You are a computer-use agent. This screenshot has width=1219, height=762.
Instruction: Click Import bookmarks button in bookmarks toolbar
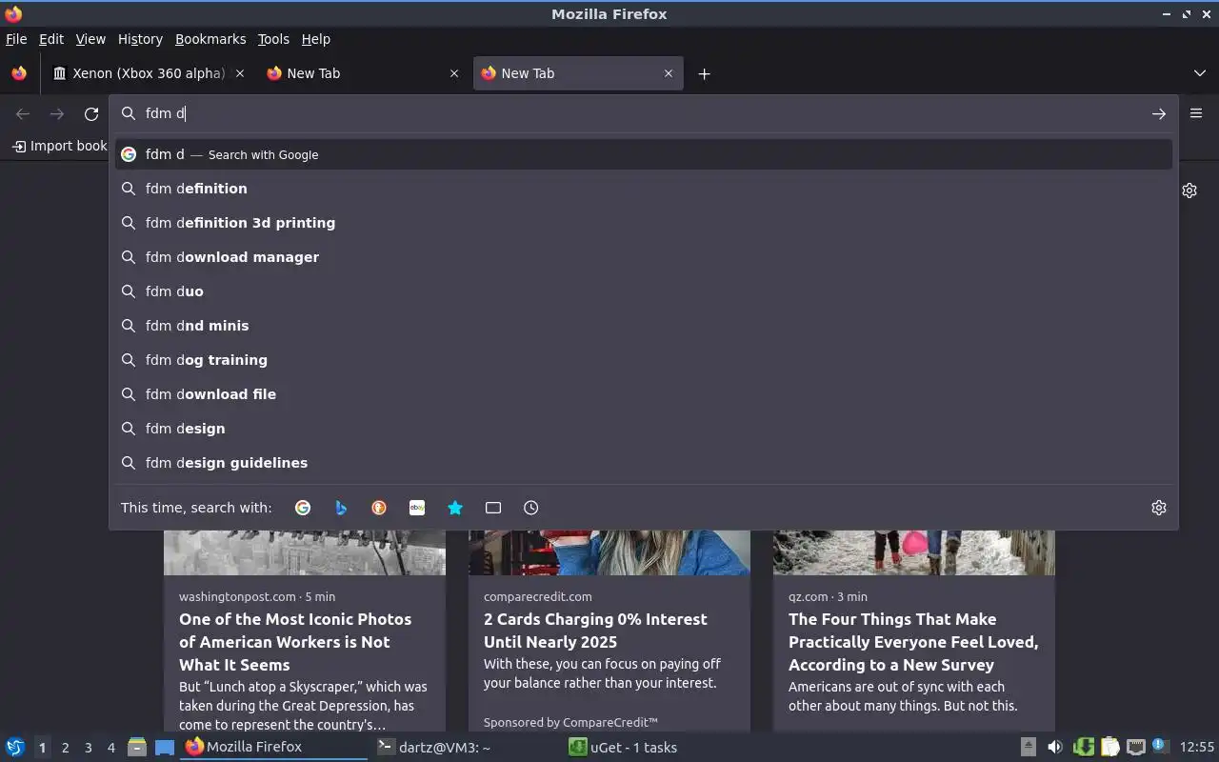pyautogui.click(x=60, y=146)
